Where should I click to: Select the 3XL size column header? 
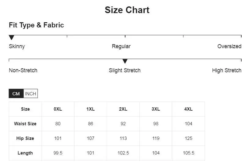[x=156, y=109]
